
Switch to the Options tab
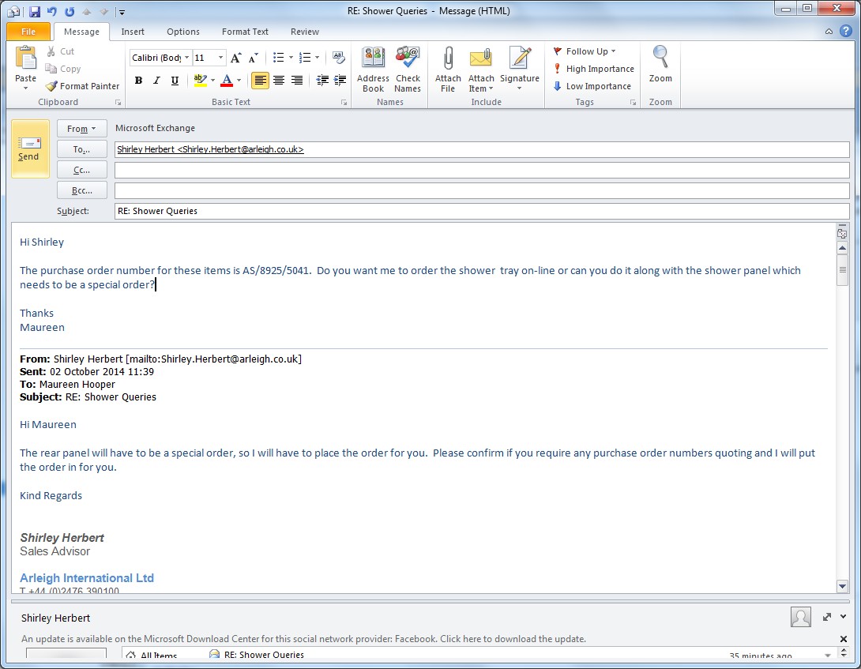click(x=183, y=32)
